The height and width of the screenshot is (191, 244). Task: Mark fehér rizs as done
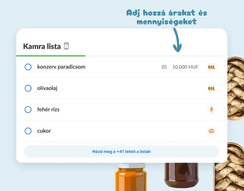(28, 109)
